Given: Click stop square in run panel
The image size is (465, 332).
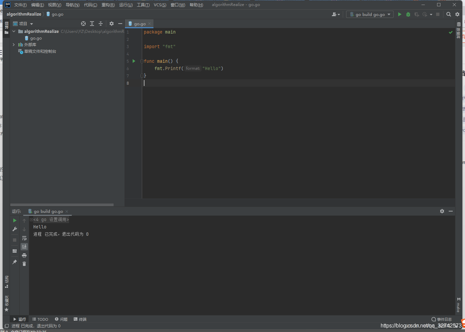Looking at the screenshot, I should point(15,240).
